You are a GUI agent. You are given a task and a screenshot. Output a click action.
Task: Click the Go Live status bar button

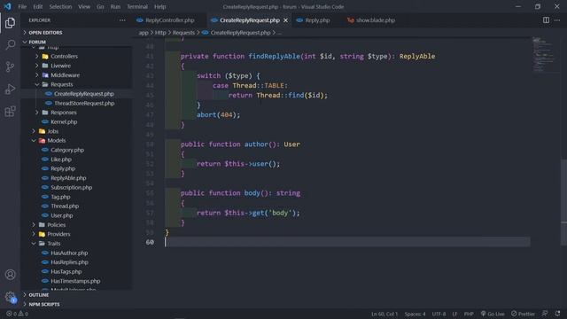pyautogui.click(x=493, y=314)
